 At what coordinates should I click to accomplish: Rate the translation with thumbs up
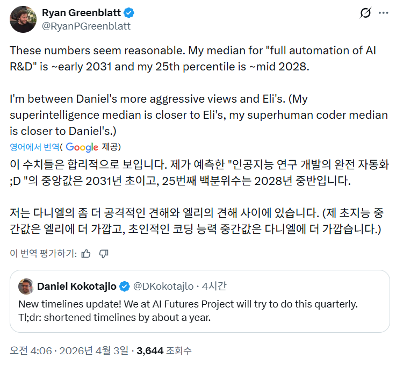[x=86, y=253]
